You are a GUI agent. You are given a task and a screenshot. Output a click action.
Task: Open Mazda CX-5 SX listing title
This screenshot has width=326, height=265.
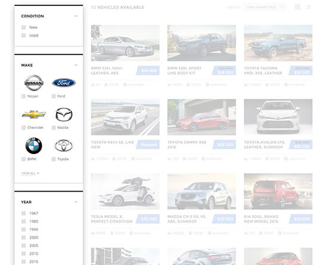point(187,219)
